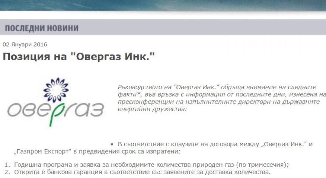Open the headline Позиция на "Овергаз Инк."
This screenshot has height=178, width=326.
pos(79,56)
